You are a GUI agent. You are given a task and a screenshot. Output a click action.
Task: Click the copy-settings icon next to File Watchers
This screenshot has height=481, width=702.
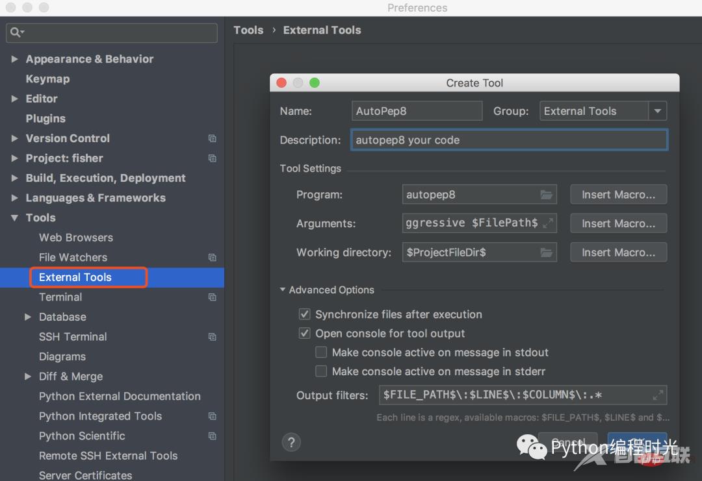click(x=212, y=257)
